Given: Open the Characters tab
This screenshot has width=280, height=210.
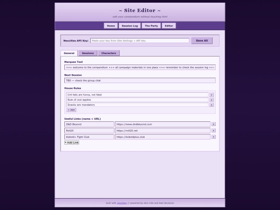Looking at the screenshot, I should (109, 53).
